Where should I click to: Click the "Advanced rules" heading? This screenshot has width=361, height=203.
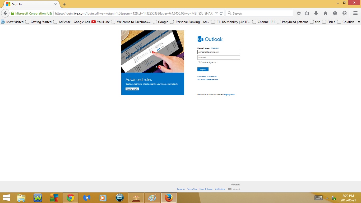tap(139, 79)
